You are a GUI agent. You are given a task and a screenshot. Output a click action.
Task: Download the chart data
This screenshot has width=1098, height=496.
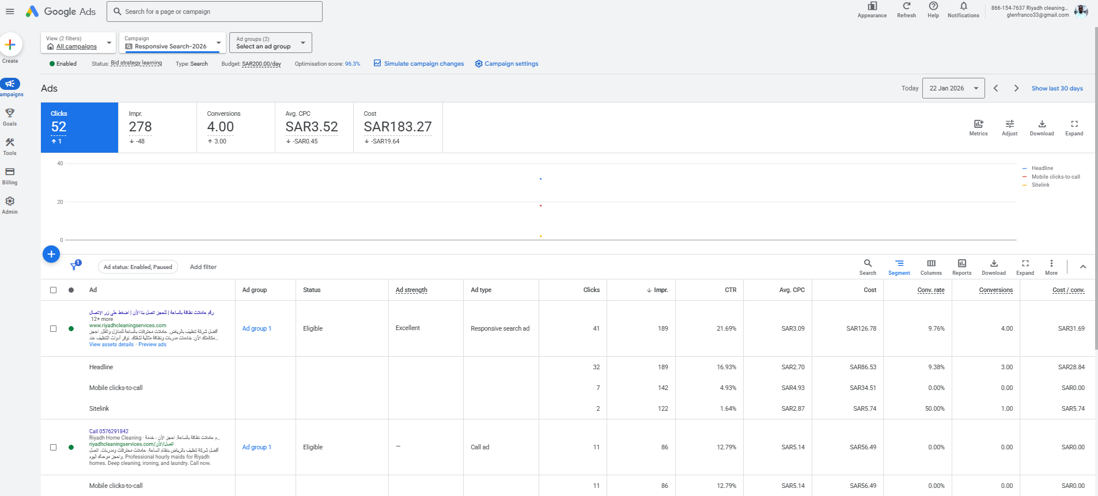1042,127
